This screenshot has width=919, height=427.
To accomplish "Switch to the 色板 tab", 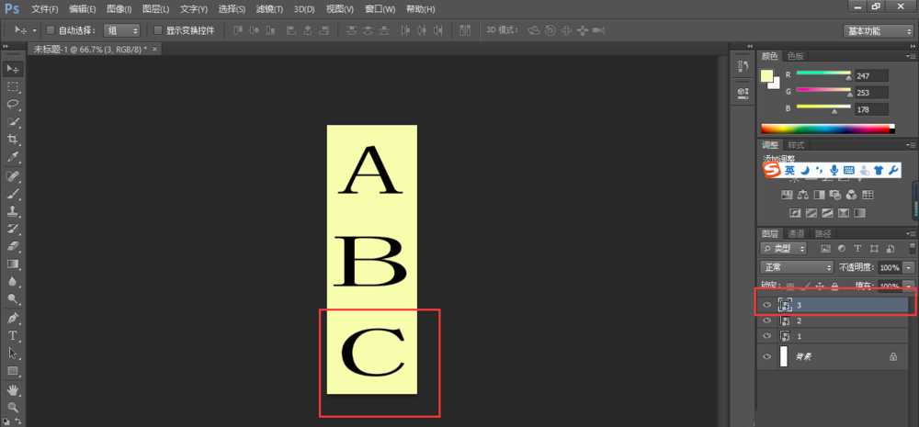I will [x=795, y=56].
